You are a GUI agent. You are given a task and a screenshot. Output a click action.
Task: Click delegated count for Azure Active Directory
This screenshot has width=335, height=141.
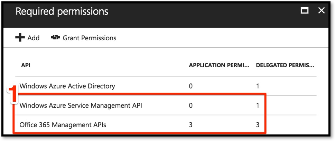pos(258,86)
